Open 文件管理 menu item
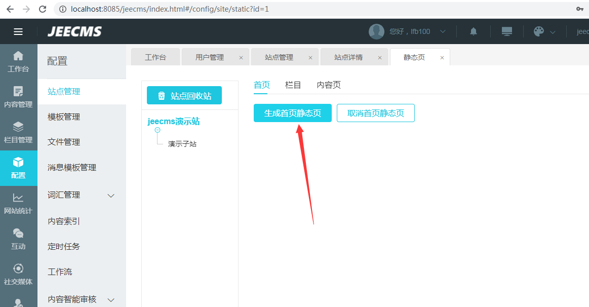Viewport: 589px width, 307px height. [82, 142]
